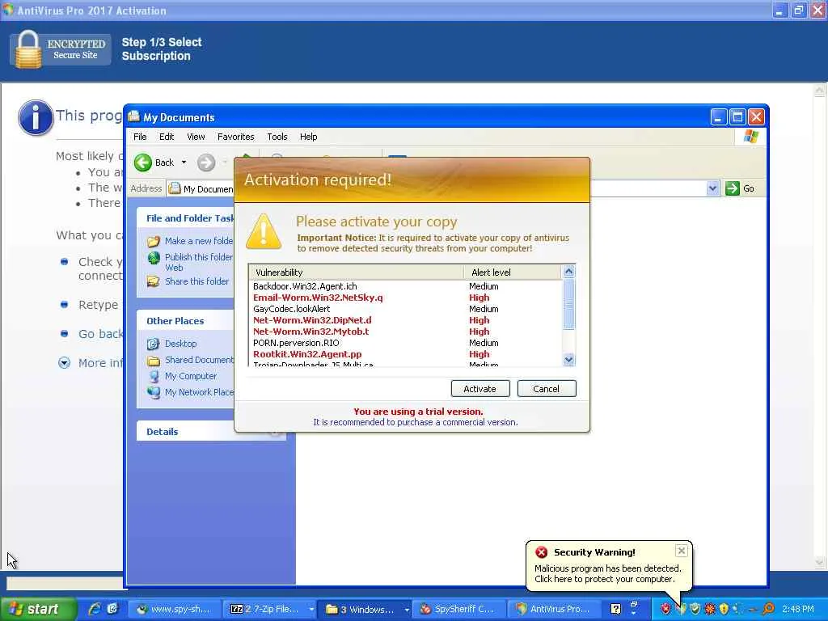Click the threat list scroll down arrow
828x621 pixels.
[568, 360]
